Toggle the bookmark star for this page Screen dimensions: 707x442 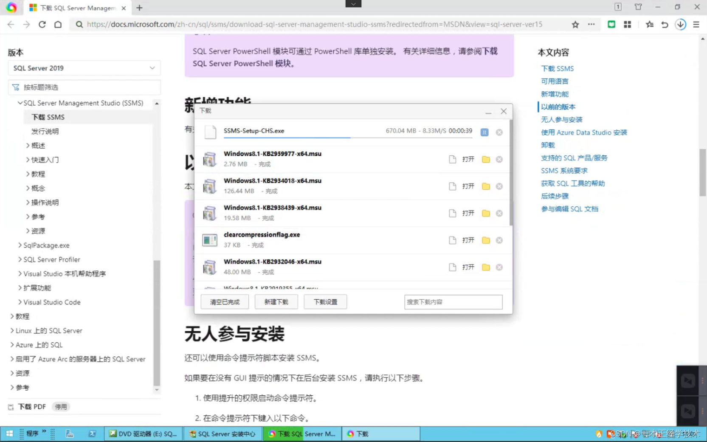(575, 24)
